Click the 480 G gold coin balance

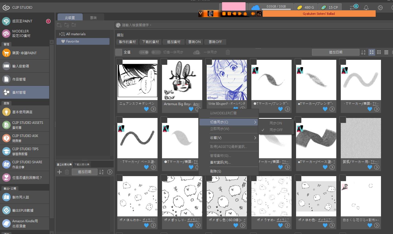click(306, 7)
